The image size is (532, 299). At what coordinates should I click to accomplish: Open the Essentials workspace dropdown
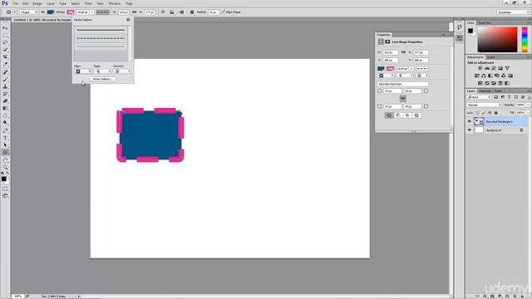(513, 12)
